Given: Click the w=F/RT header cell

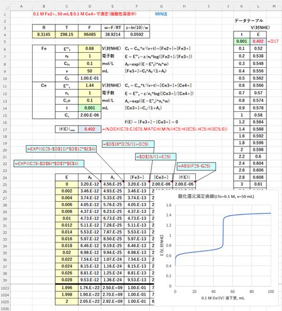Looking at the screenshot, I should (112, 28).
